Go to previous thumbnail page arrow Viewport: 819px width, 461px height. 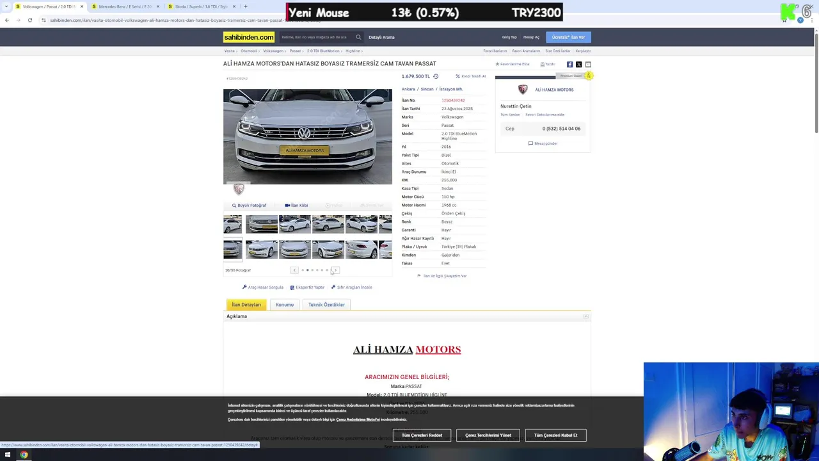(294, 270)
